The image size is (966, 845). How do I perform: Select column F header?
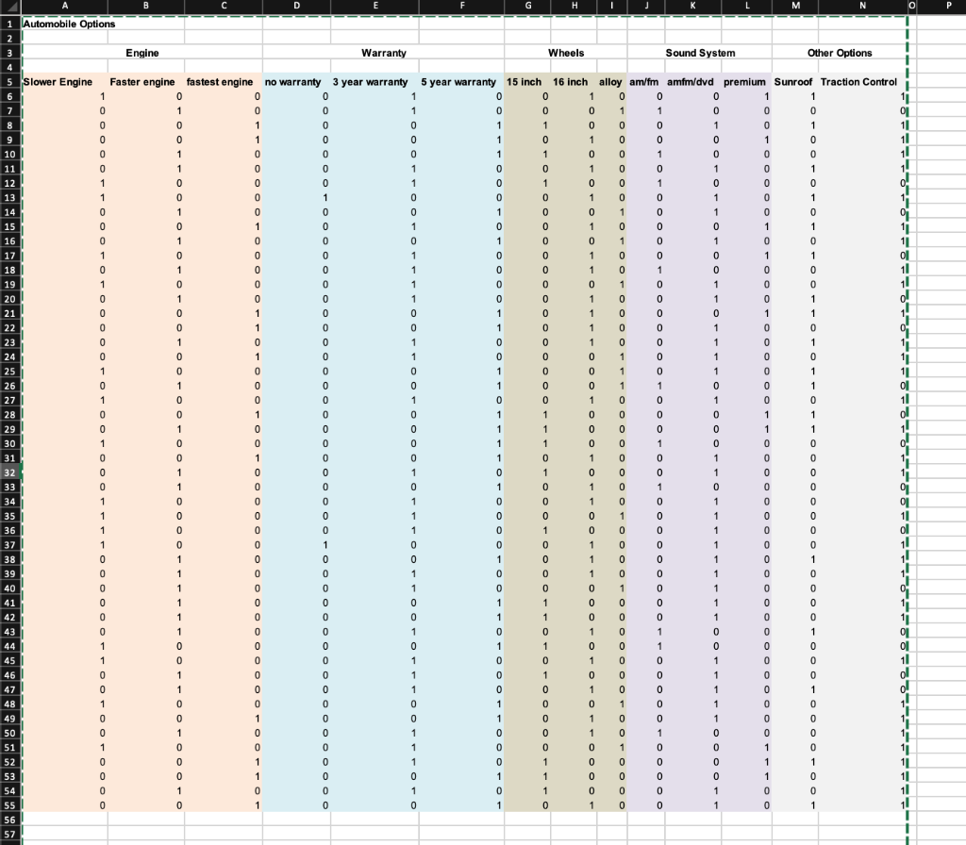click(x=462, y=6)
